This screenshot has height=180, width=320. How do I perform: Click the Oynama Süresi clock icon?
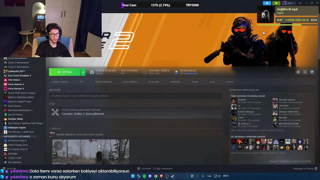tap(145, 72)
